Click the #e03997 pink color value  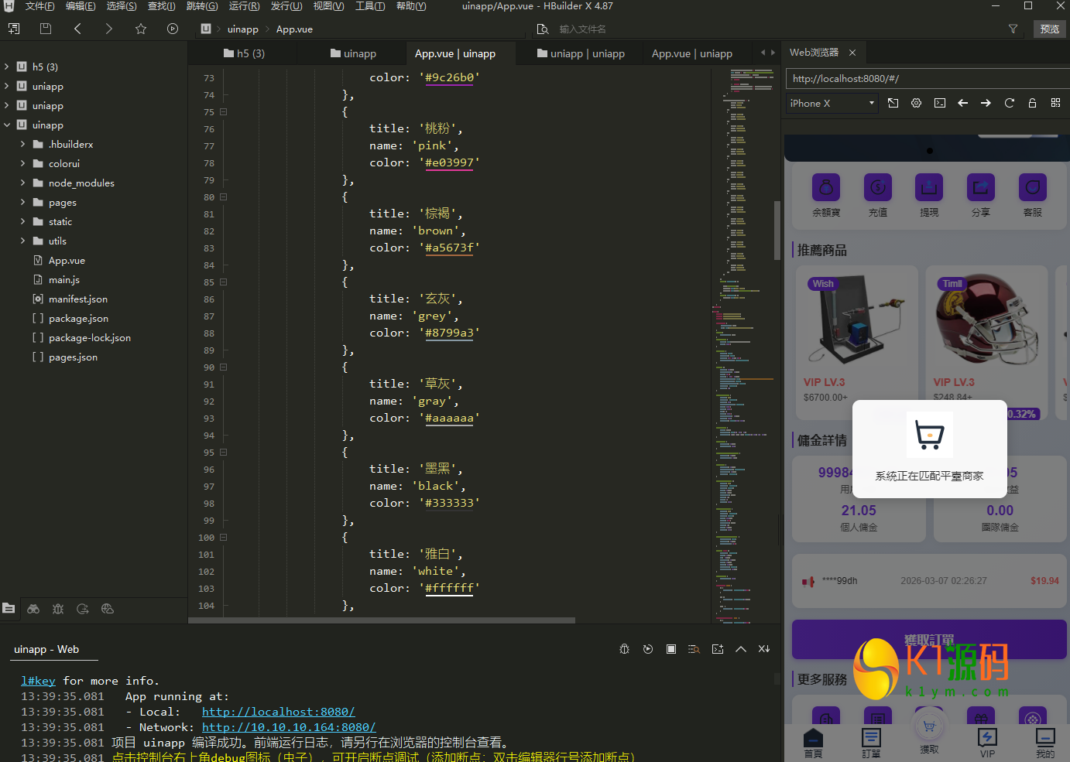click(x=449, y=163)
